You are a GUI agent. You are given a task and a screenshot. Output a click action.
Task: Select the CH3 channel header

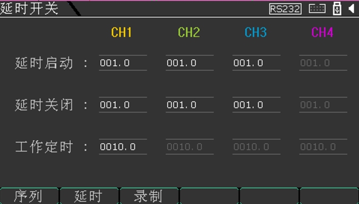[x=256, y=32]
